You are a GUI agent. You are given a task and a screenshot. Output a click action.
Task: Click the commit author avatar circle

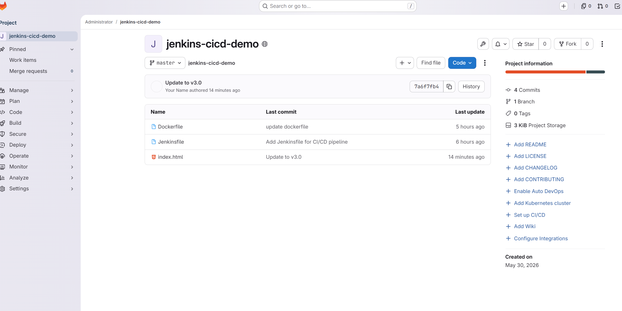click(156, 86)
